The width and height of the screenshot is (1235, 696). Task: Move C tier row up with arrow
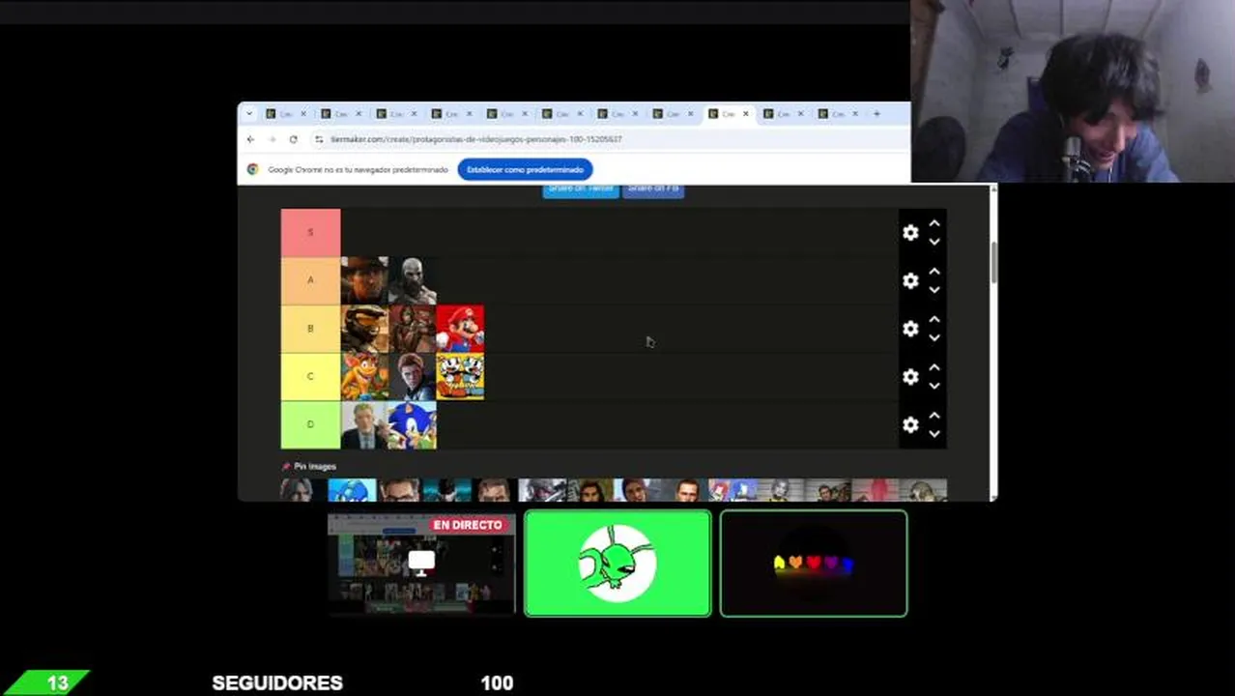934,368
